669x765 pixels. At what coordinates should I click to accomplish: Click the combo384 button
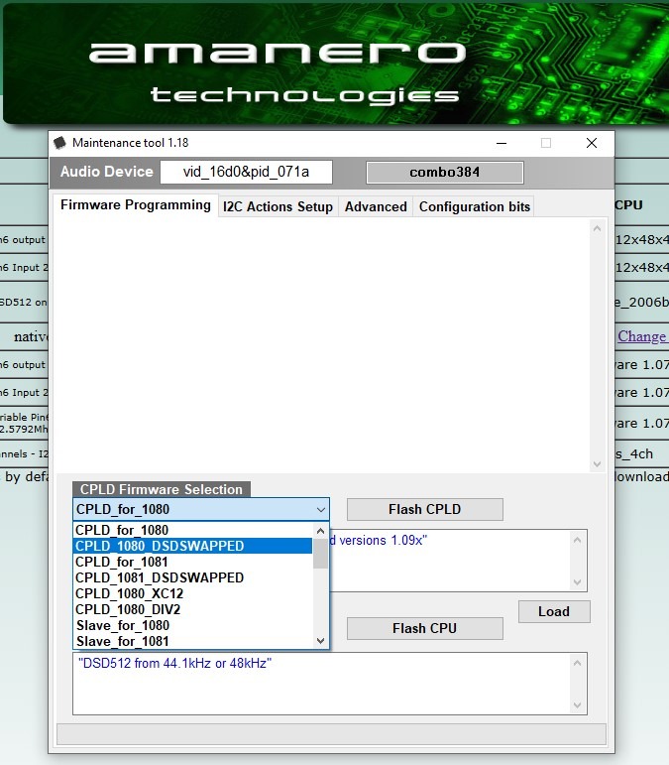tap(445, 173)
